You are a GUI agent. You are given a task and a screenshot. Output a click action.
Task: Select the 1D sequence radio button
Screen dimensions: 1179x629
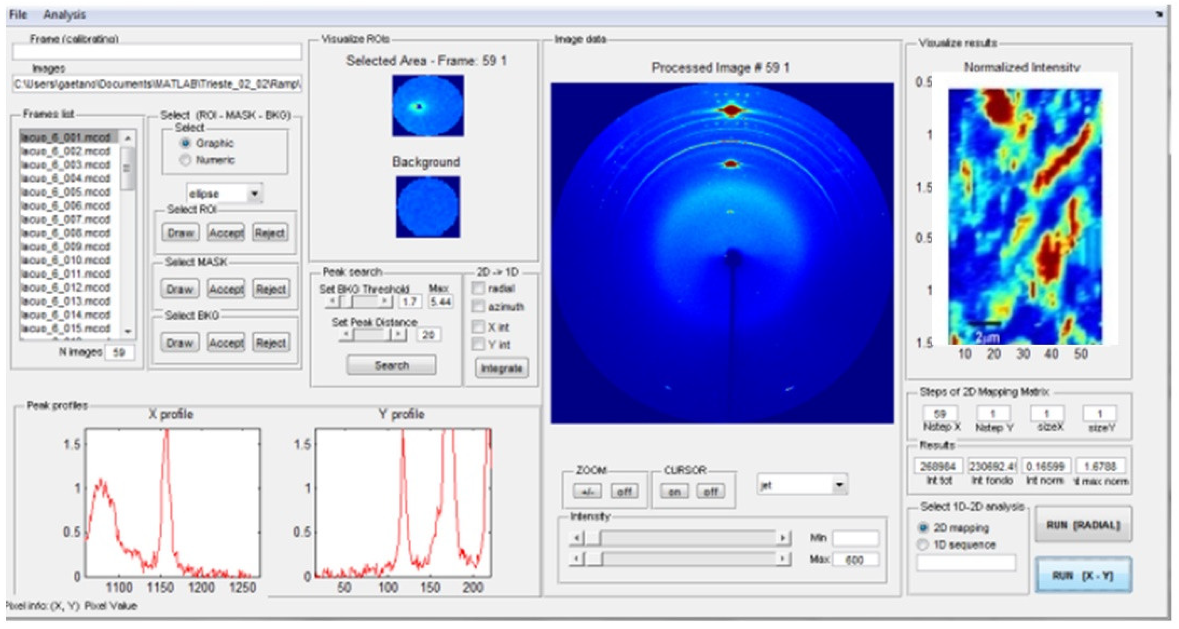(923, 545)
